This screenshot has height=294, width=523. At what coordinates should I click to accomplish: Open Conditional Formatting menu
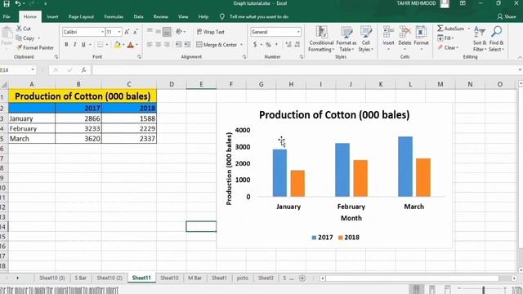pos(321,39)
